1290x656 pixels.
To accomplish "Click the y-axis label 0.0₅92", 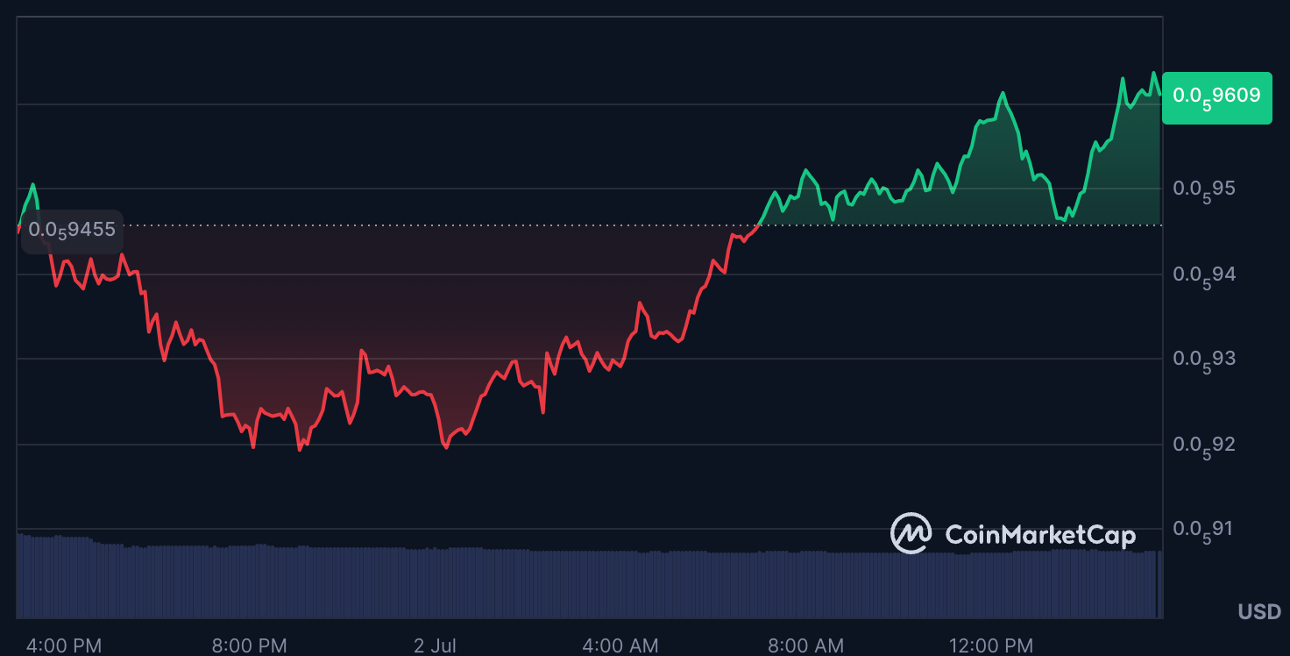I will click(x=1204, y=446).
